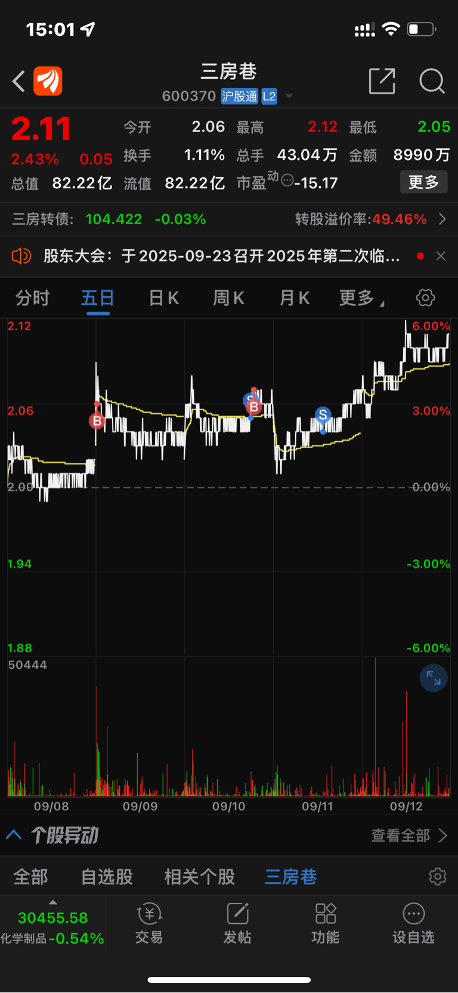Tap the 交易 trade icon
The height and width of the screenshot is (993, 458).
149,923
